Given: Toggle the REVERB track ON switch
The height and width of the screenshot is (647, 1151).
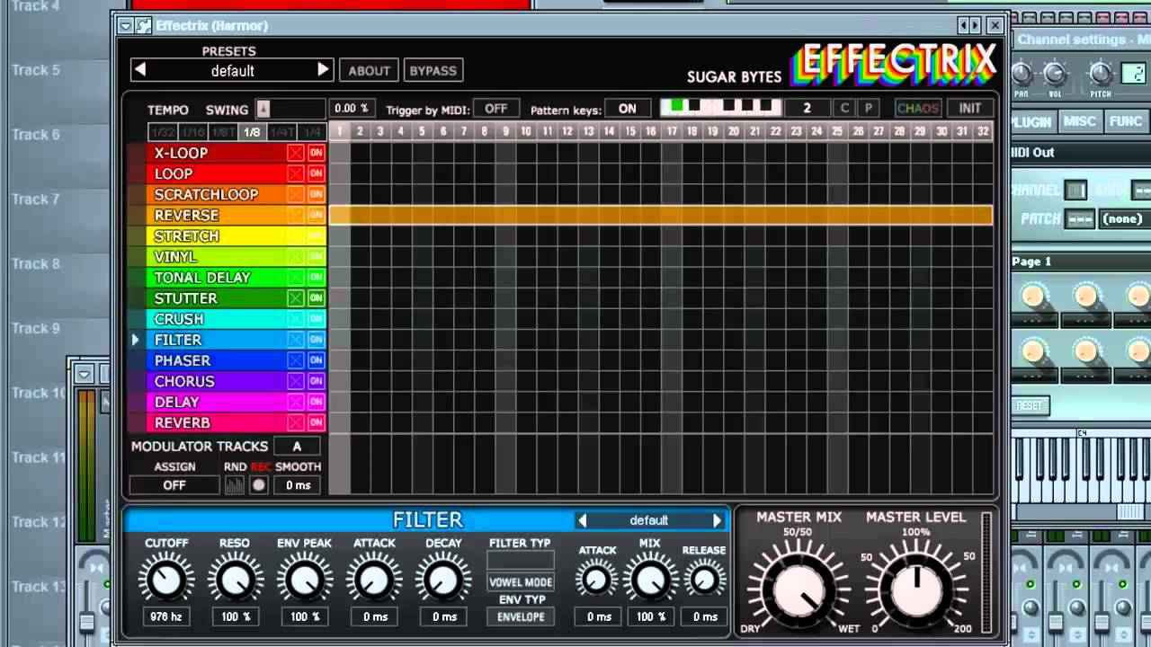Looking at the screenshot, I should tap(316, 422).
